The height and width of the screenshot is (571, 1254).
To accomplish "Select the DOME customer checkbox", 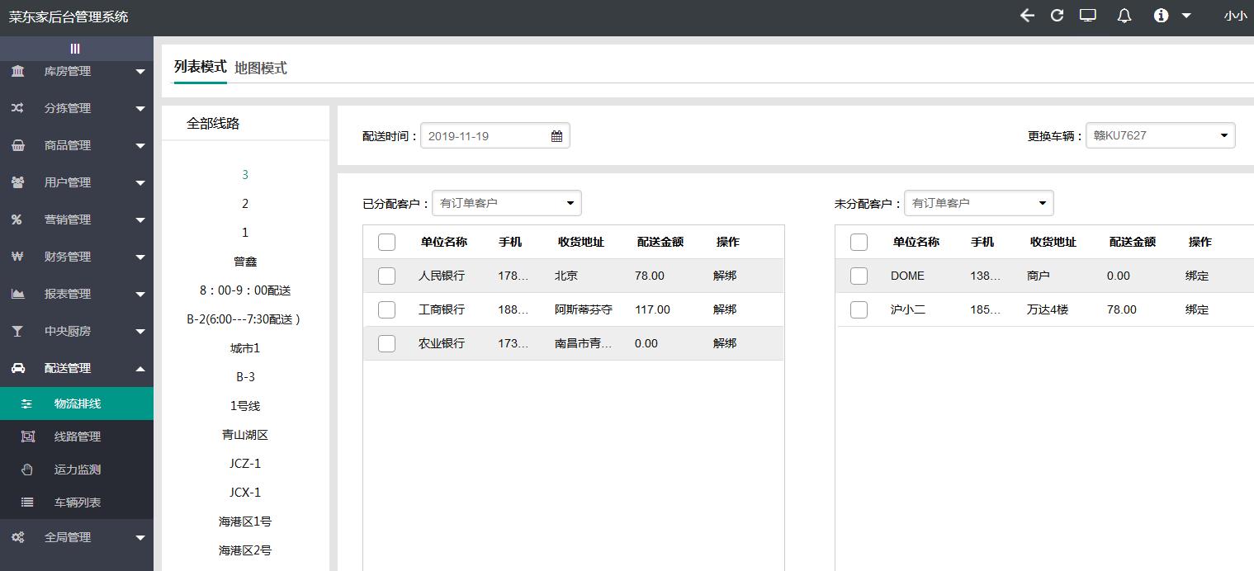I will [x=859, y=276].
